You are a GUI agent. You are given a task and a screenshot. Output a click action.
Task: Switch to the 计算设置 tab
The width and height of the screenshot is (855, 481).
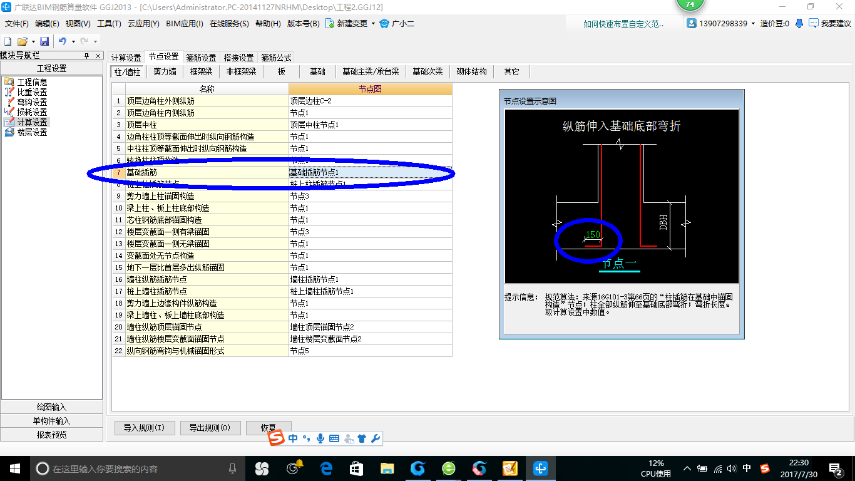(x=126, y=58)
